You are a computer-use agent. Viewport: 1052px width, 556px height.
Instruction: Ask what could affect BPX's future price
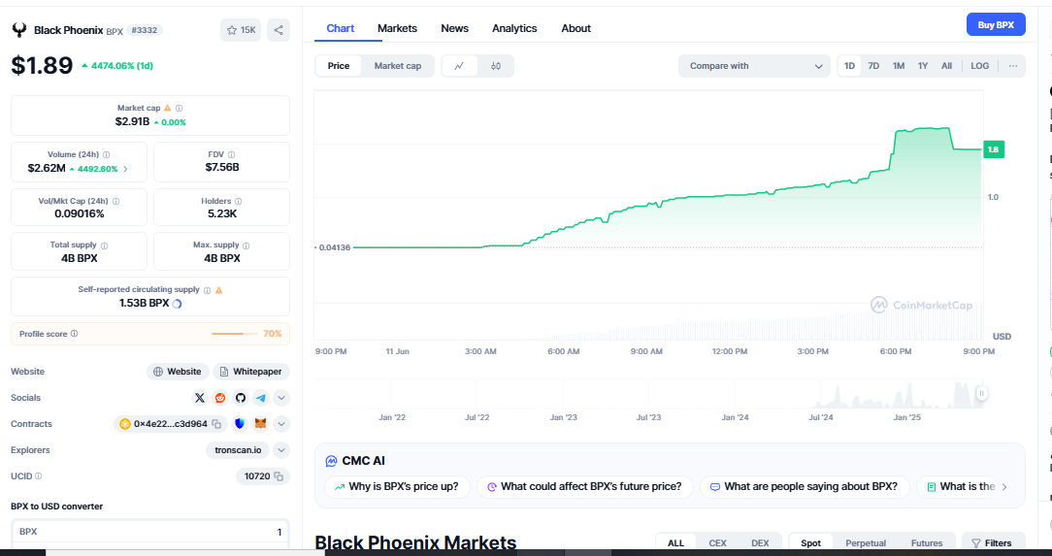584,487
